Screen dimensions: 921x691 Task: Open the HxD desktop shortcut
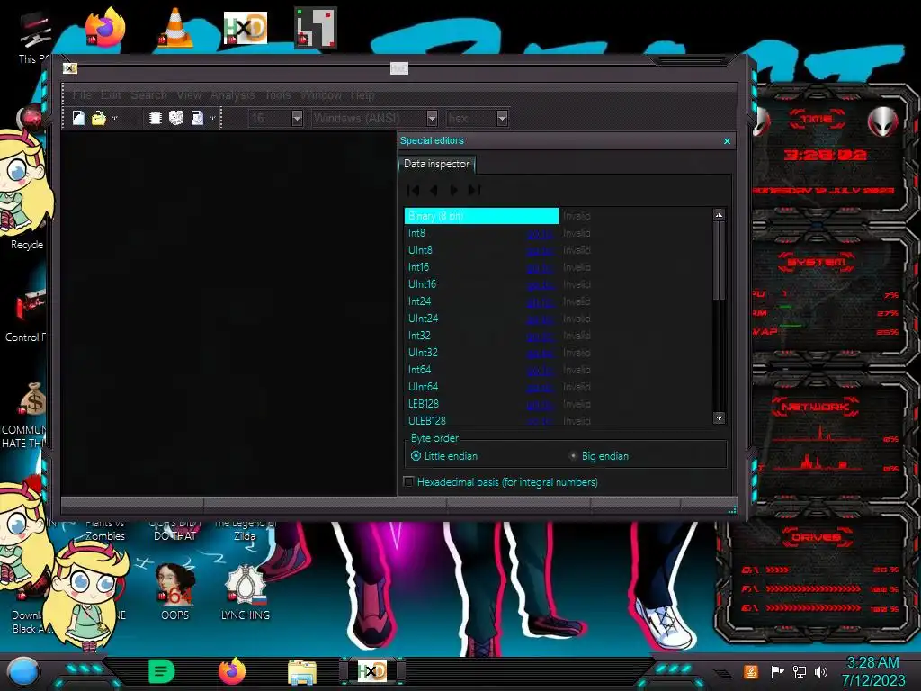tap(246, 28)
